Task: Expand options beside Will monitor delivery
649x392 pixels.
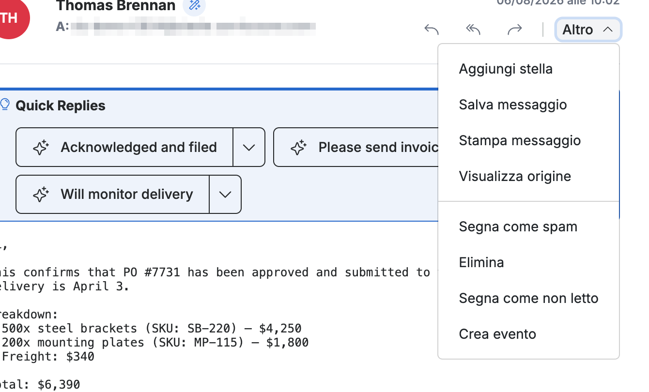Action: click(225, 195)
